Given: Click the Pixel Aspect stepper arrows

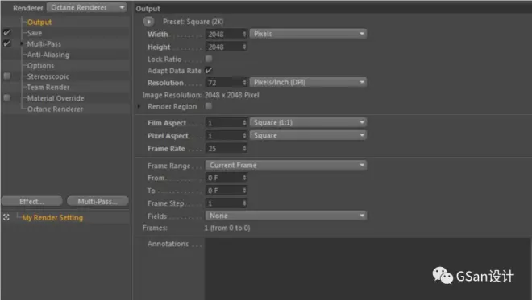Looking at the screenshot, I should [244, 135].
